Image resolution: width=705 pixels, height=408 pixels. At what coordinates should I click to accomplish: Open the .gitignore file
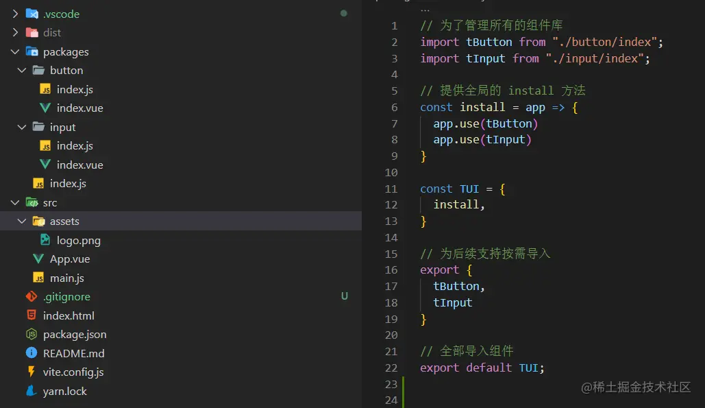(x=66, y=297)
